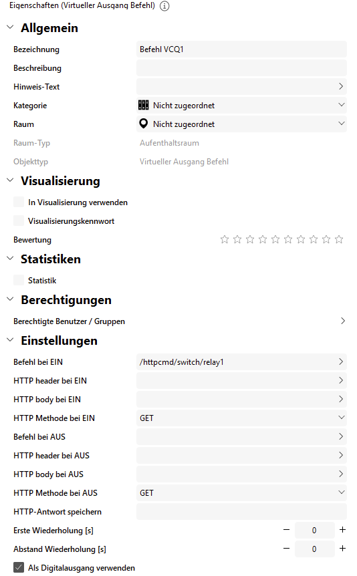Click the Raum location pin icon
Image resolution: width=357 pixels, height=576 pixels.
(143, 124)
